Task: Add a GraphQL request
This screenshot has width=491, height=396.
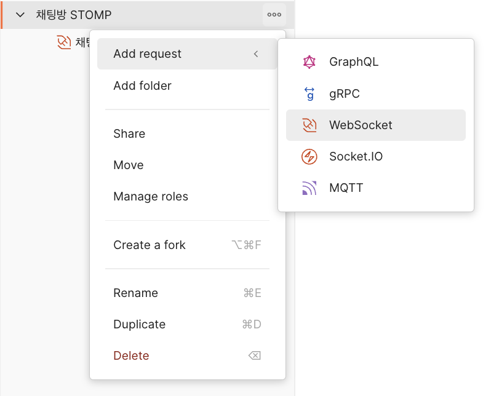Action: [x=376, y=62]
